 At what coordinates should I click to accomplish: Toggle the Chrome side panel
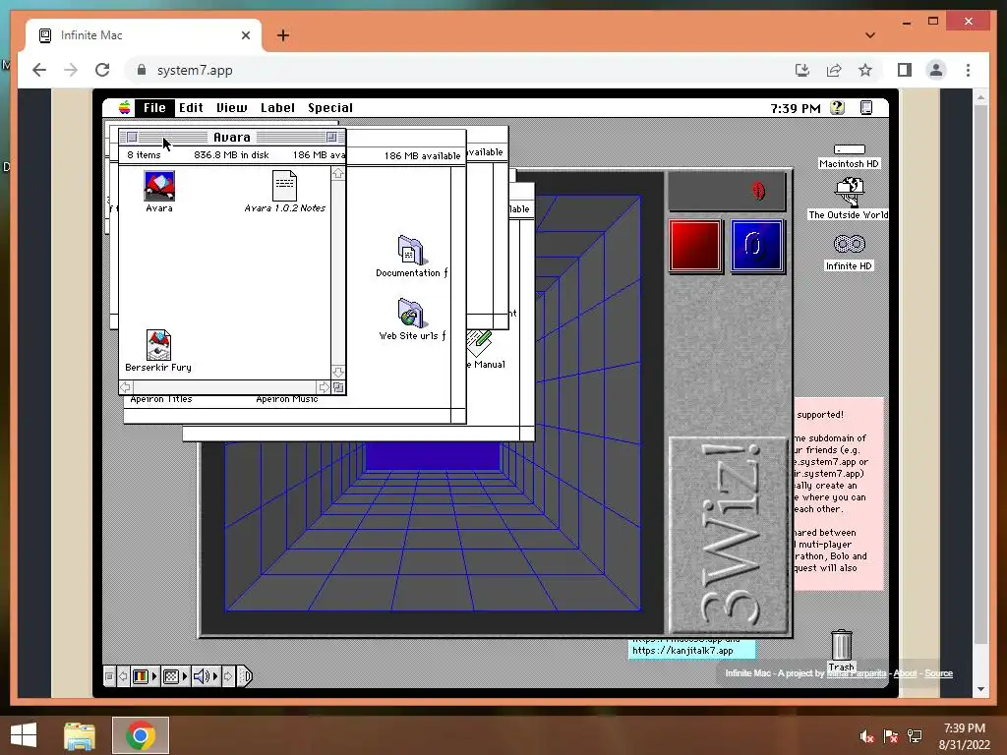(905, 70)
